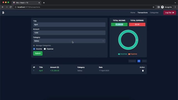Click the Log Out button
The height and width of the screenshot is (100, 178).
[170, 12]
